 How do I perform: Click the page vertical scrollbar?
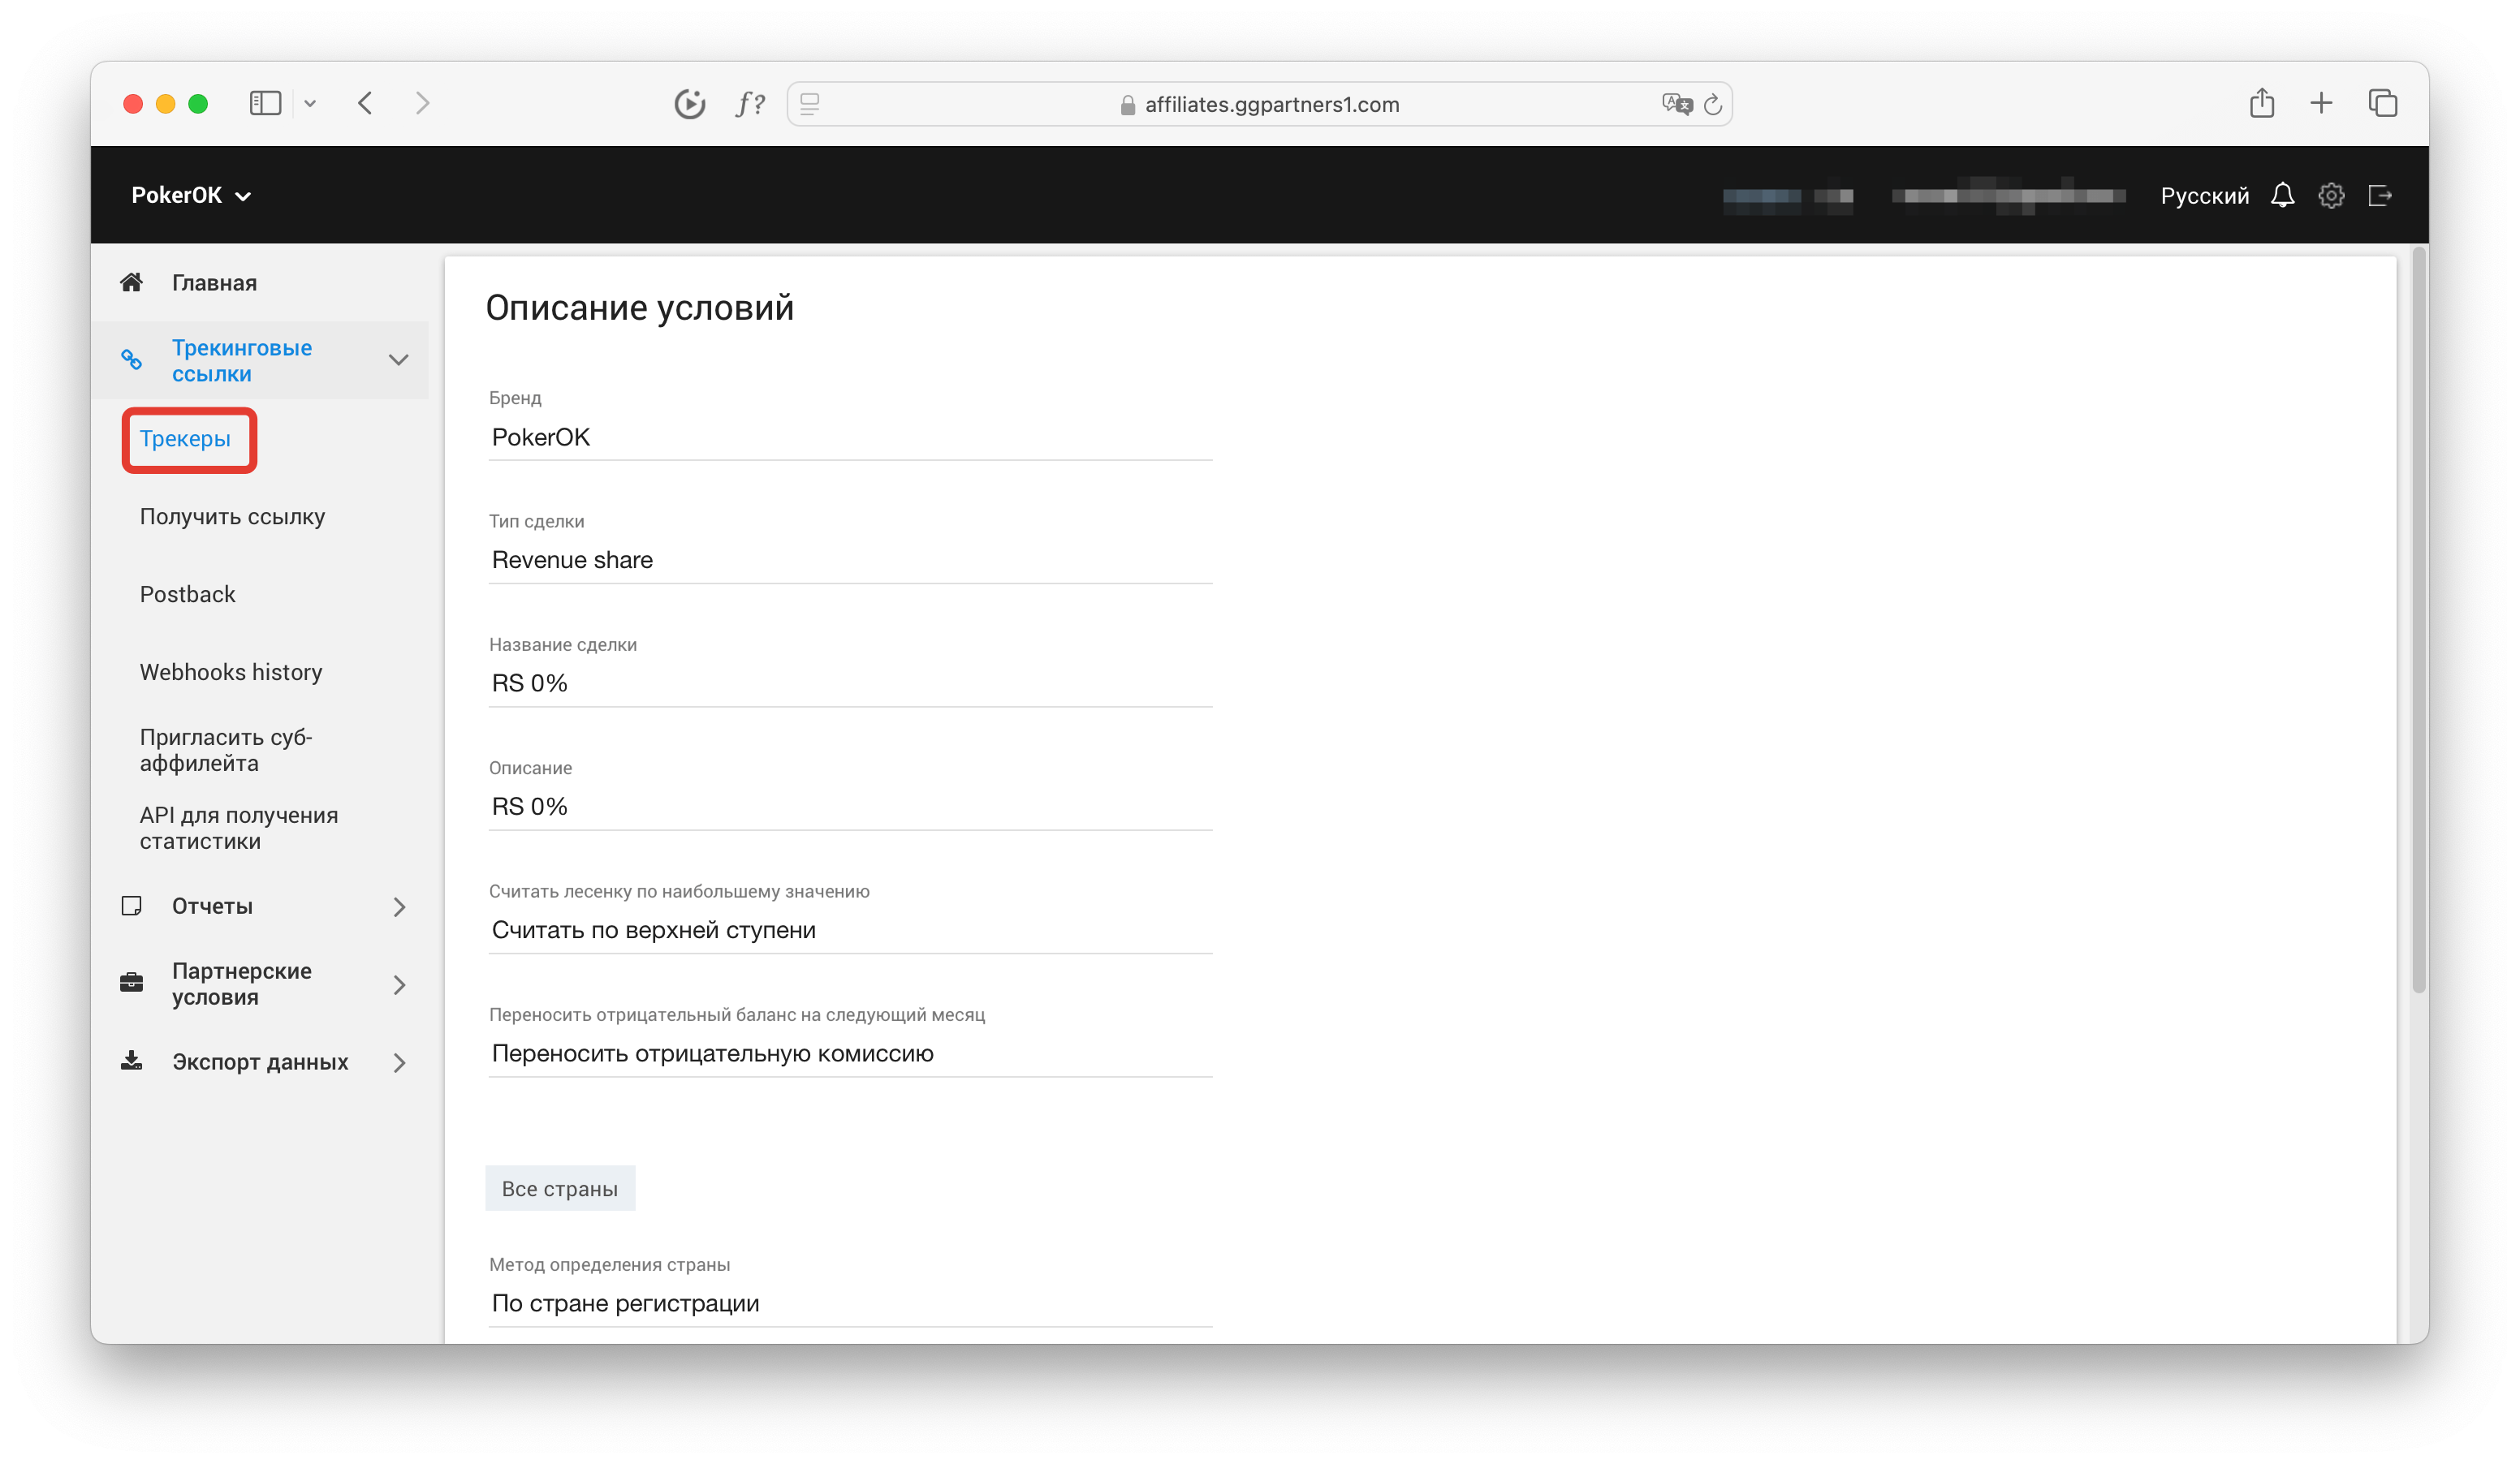[x=2418, y=619]
